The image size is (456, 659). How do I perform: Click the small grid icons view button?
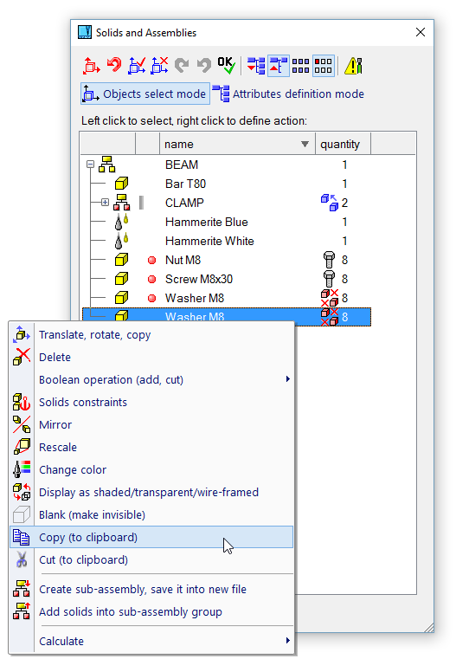point(300,66)
